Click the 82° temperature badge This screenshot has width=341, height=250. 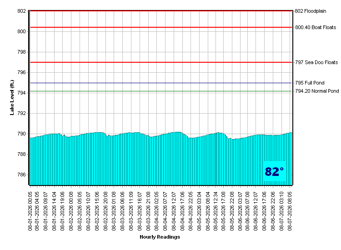(x=274, y=171)
